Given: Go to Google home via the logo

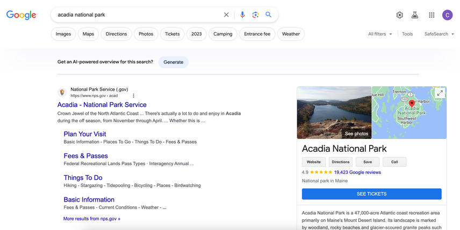Looking at the screenshot, I should [21, 15].
